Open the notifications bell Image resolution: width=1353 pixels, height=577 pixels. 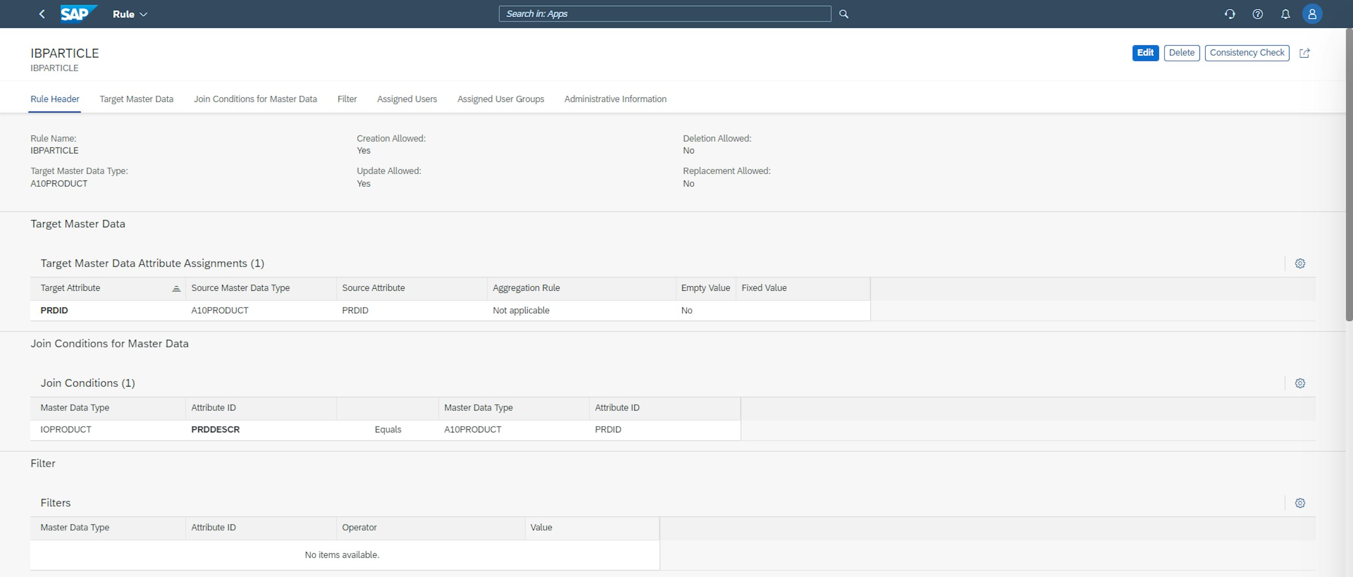pyautogui.click(x=1285, y=14)
